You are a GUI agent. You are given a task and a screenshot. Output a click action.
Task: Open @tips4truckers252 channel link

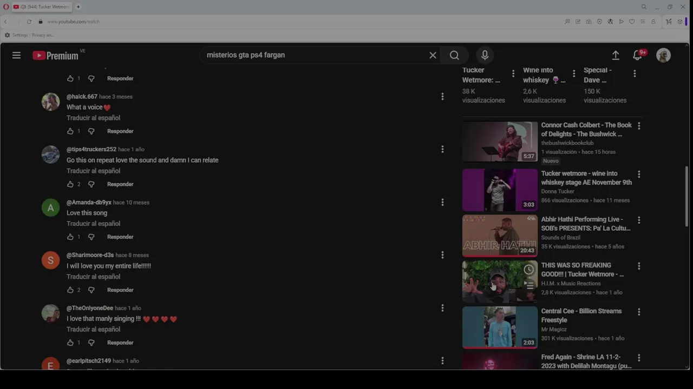pos(91,149)
